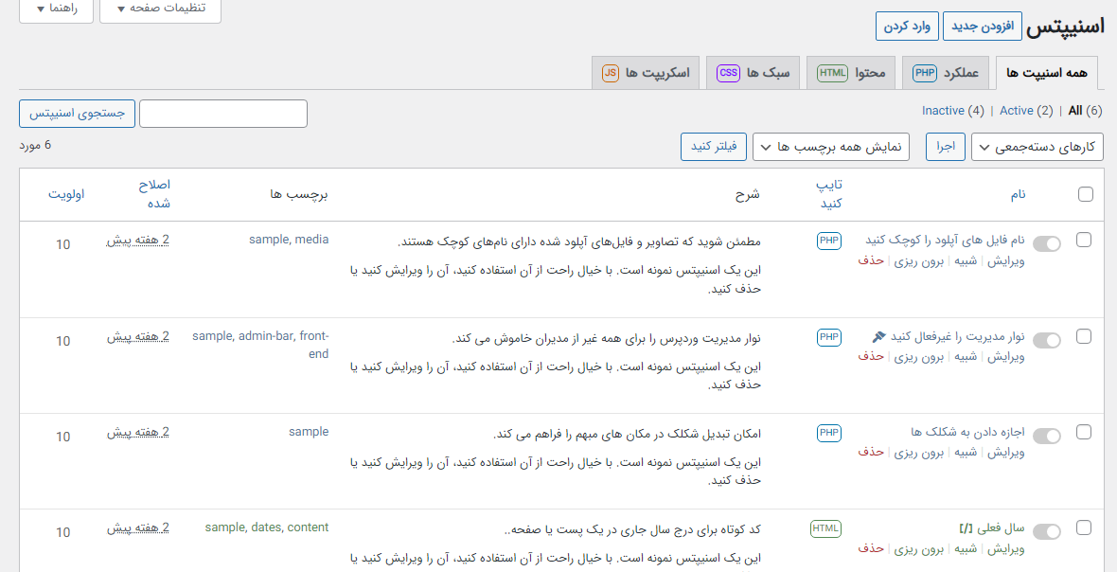Sort by تایپ کنید column header

pos(829,194)
